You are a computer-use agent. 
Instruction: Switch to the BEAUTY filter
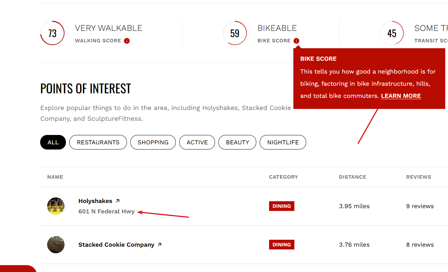point(238,142)
